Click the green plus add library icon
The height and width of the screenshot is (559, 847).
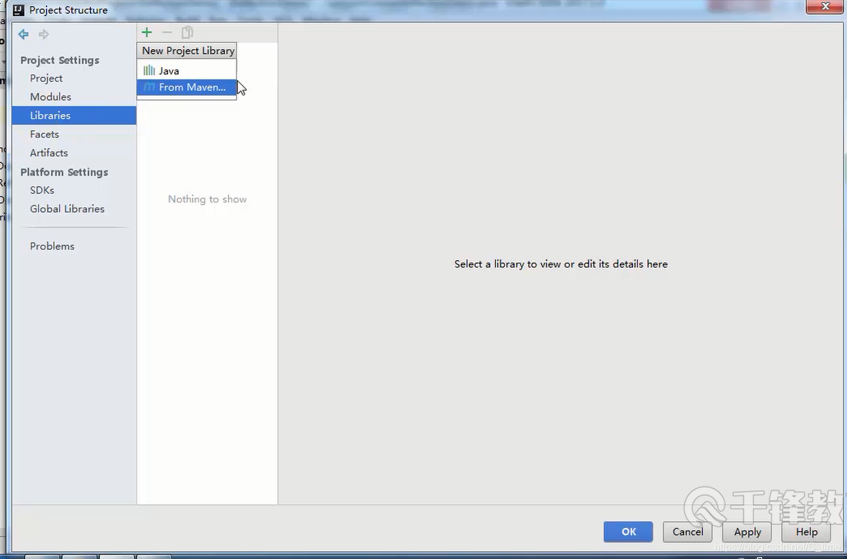point(147,32)
